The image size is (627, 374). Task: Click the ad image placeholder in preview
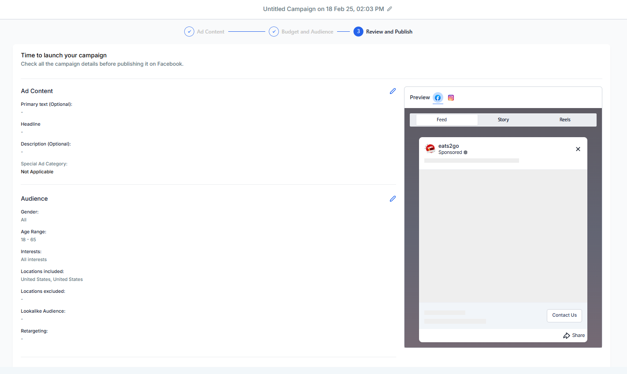pos(503,236)
